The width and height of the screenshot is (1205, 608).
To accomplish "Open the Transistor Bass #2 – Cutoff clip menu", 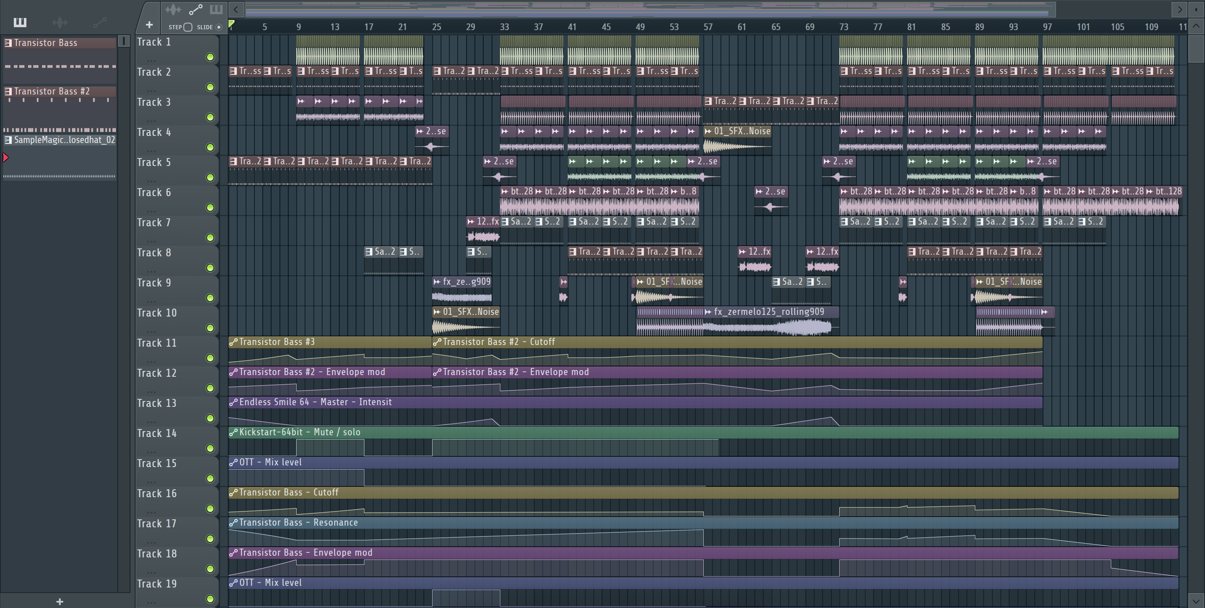I will 437,342.
